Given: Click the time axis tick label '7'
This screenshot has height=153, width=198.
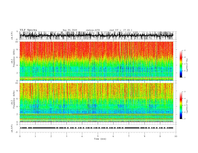Looking at the screenshot, I should (129, 136).
